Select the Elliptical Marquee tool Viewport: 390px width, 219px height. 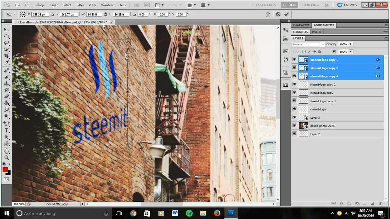(x=6, y=36)
